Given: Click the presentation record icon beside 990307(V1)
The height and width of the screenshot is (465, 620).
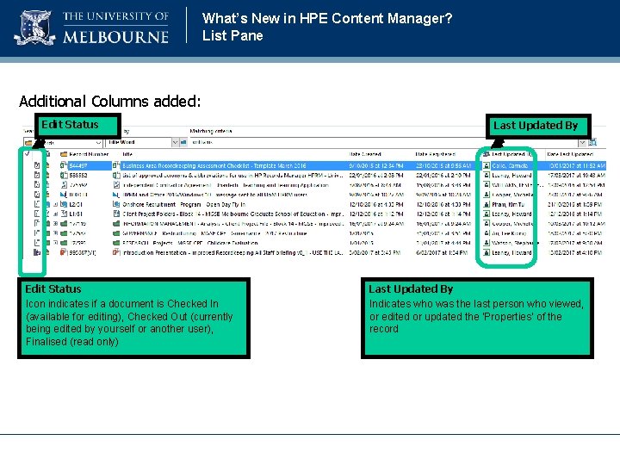Looking at the screenshot, I should coord(63,252).
